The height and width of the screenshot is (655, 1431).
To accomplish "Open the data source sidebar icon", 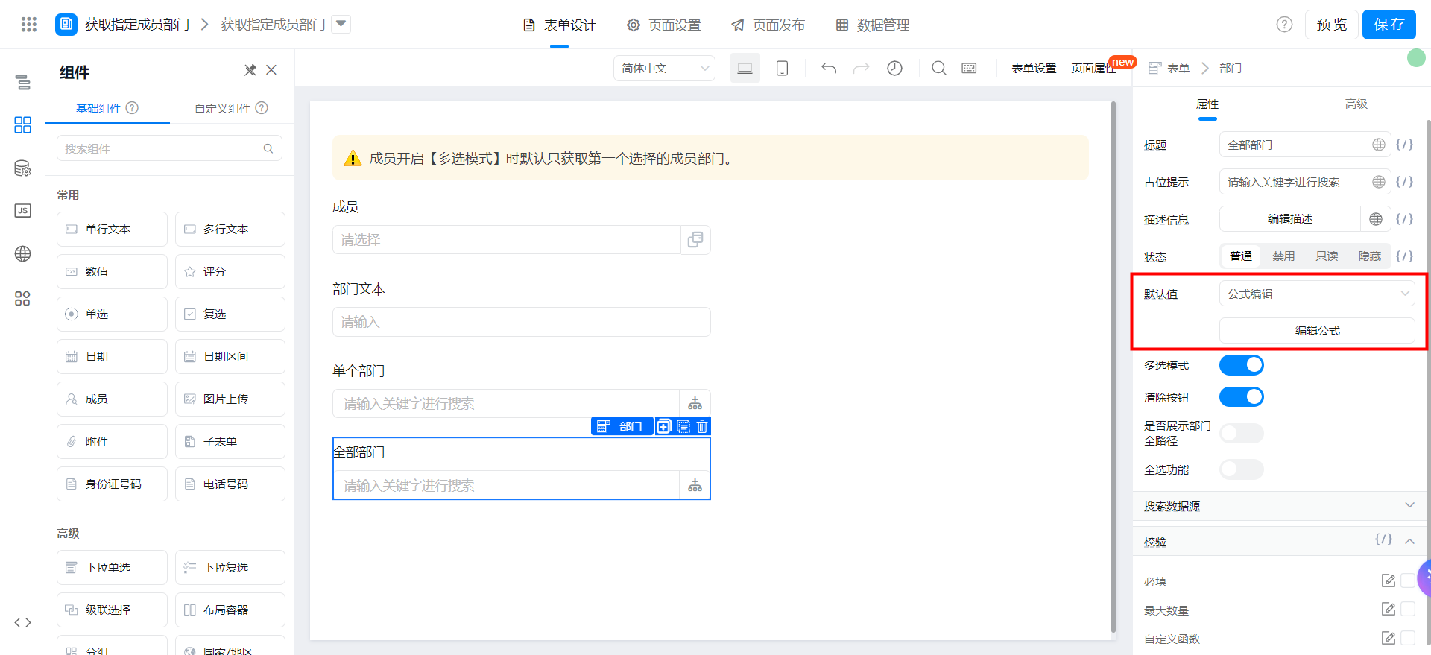I will 22,168.
